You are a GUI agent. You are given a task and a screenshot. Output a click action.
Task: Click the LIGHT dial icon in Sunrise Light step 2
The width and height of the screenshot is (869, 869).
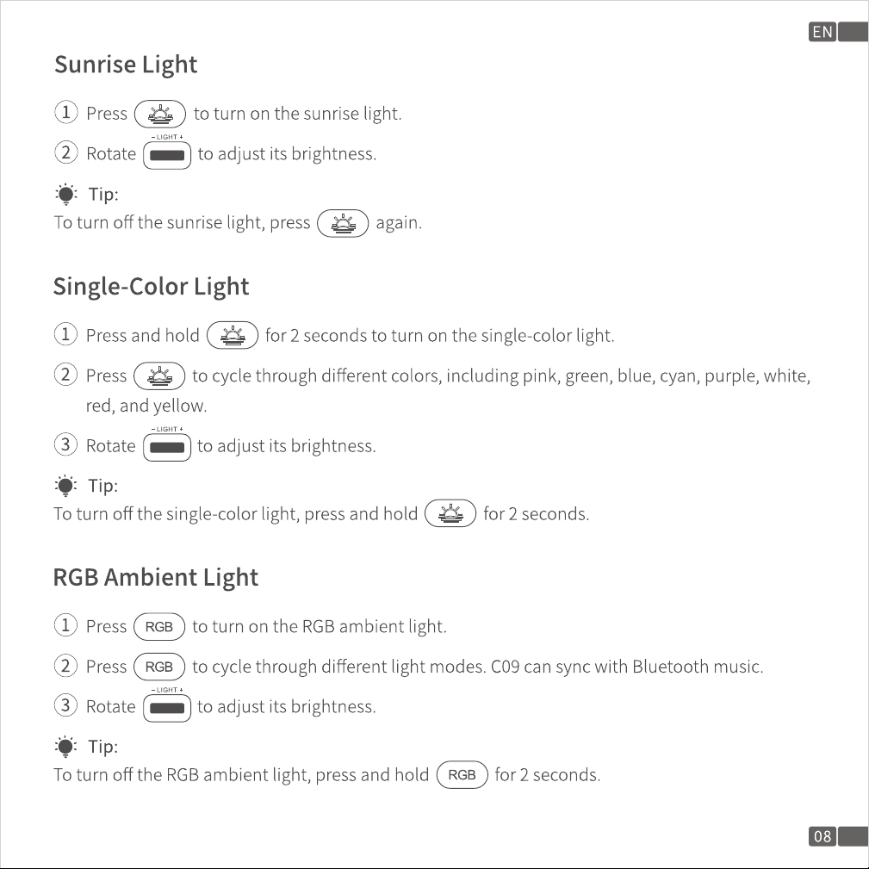(x=167, y=155)
